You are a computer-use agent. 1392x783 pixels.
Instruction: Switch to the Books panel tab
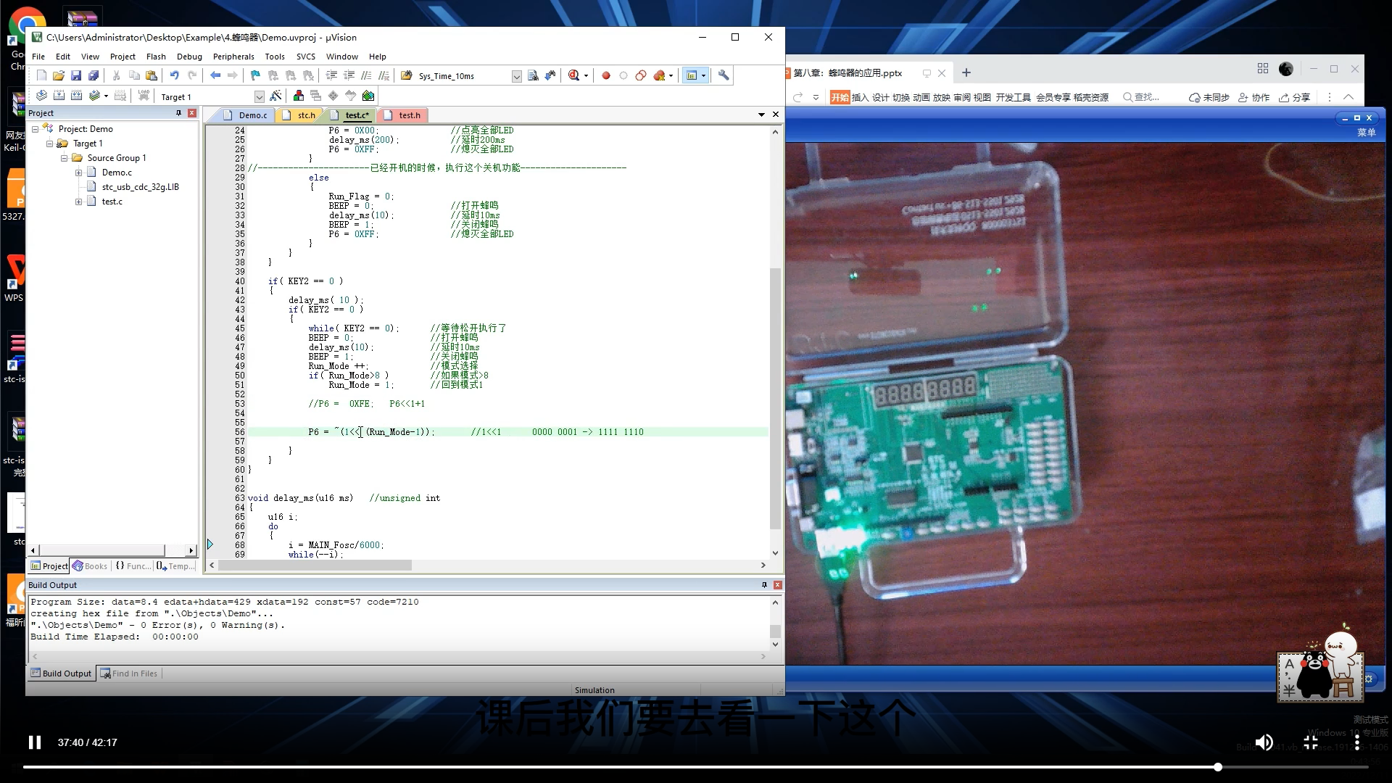[90, 566]
